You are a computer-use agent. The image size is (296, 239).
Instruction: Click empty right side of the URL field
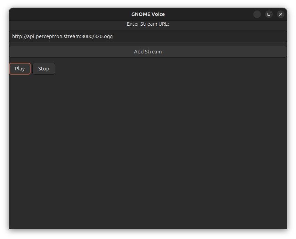(226, 36)
